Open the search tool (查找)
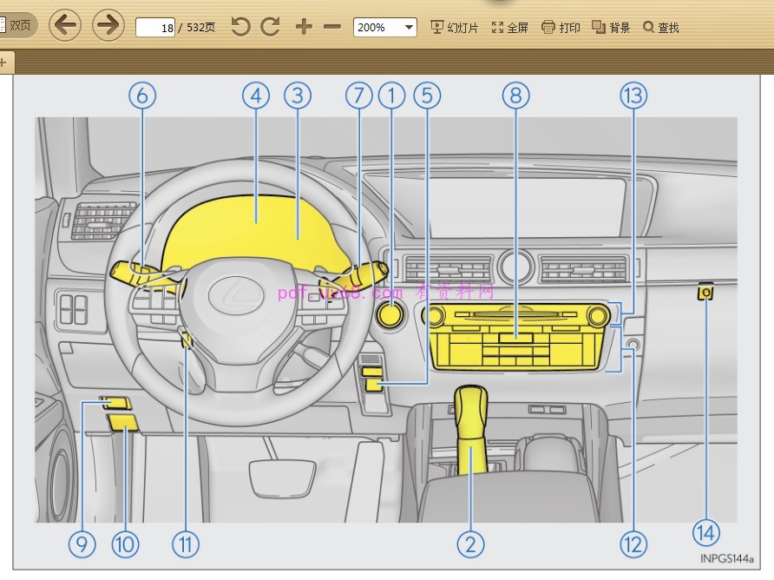The width and height of the screenshot is (774, 580). (x=661, y=28)
